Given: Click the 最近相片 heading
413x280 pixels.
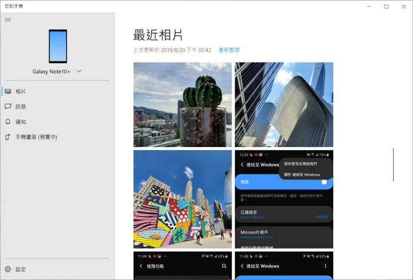Looking at the screenshot, I should tap(158, 35).
